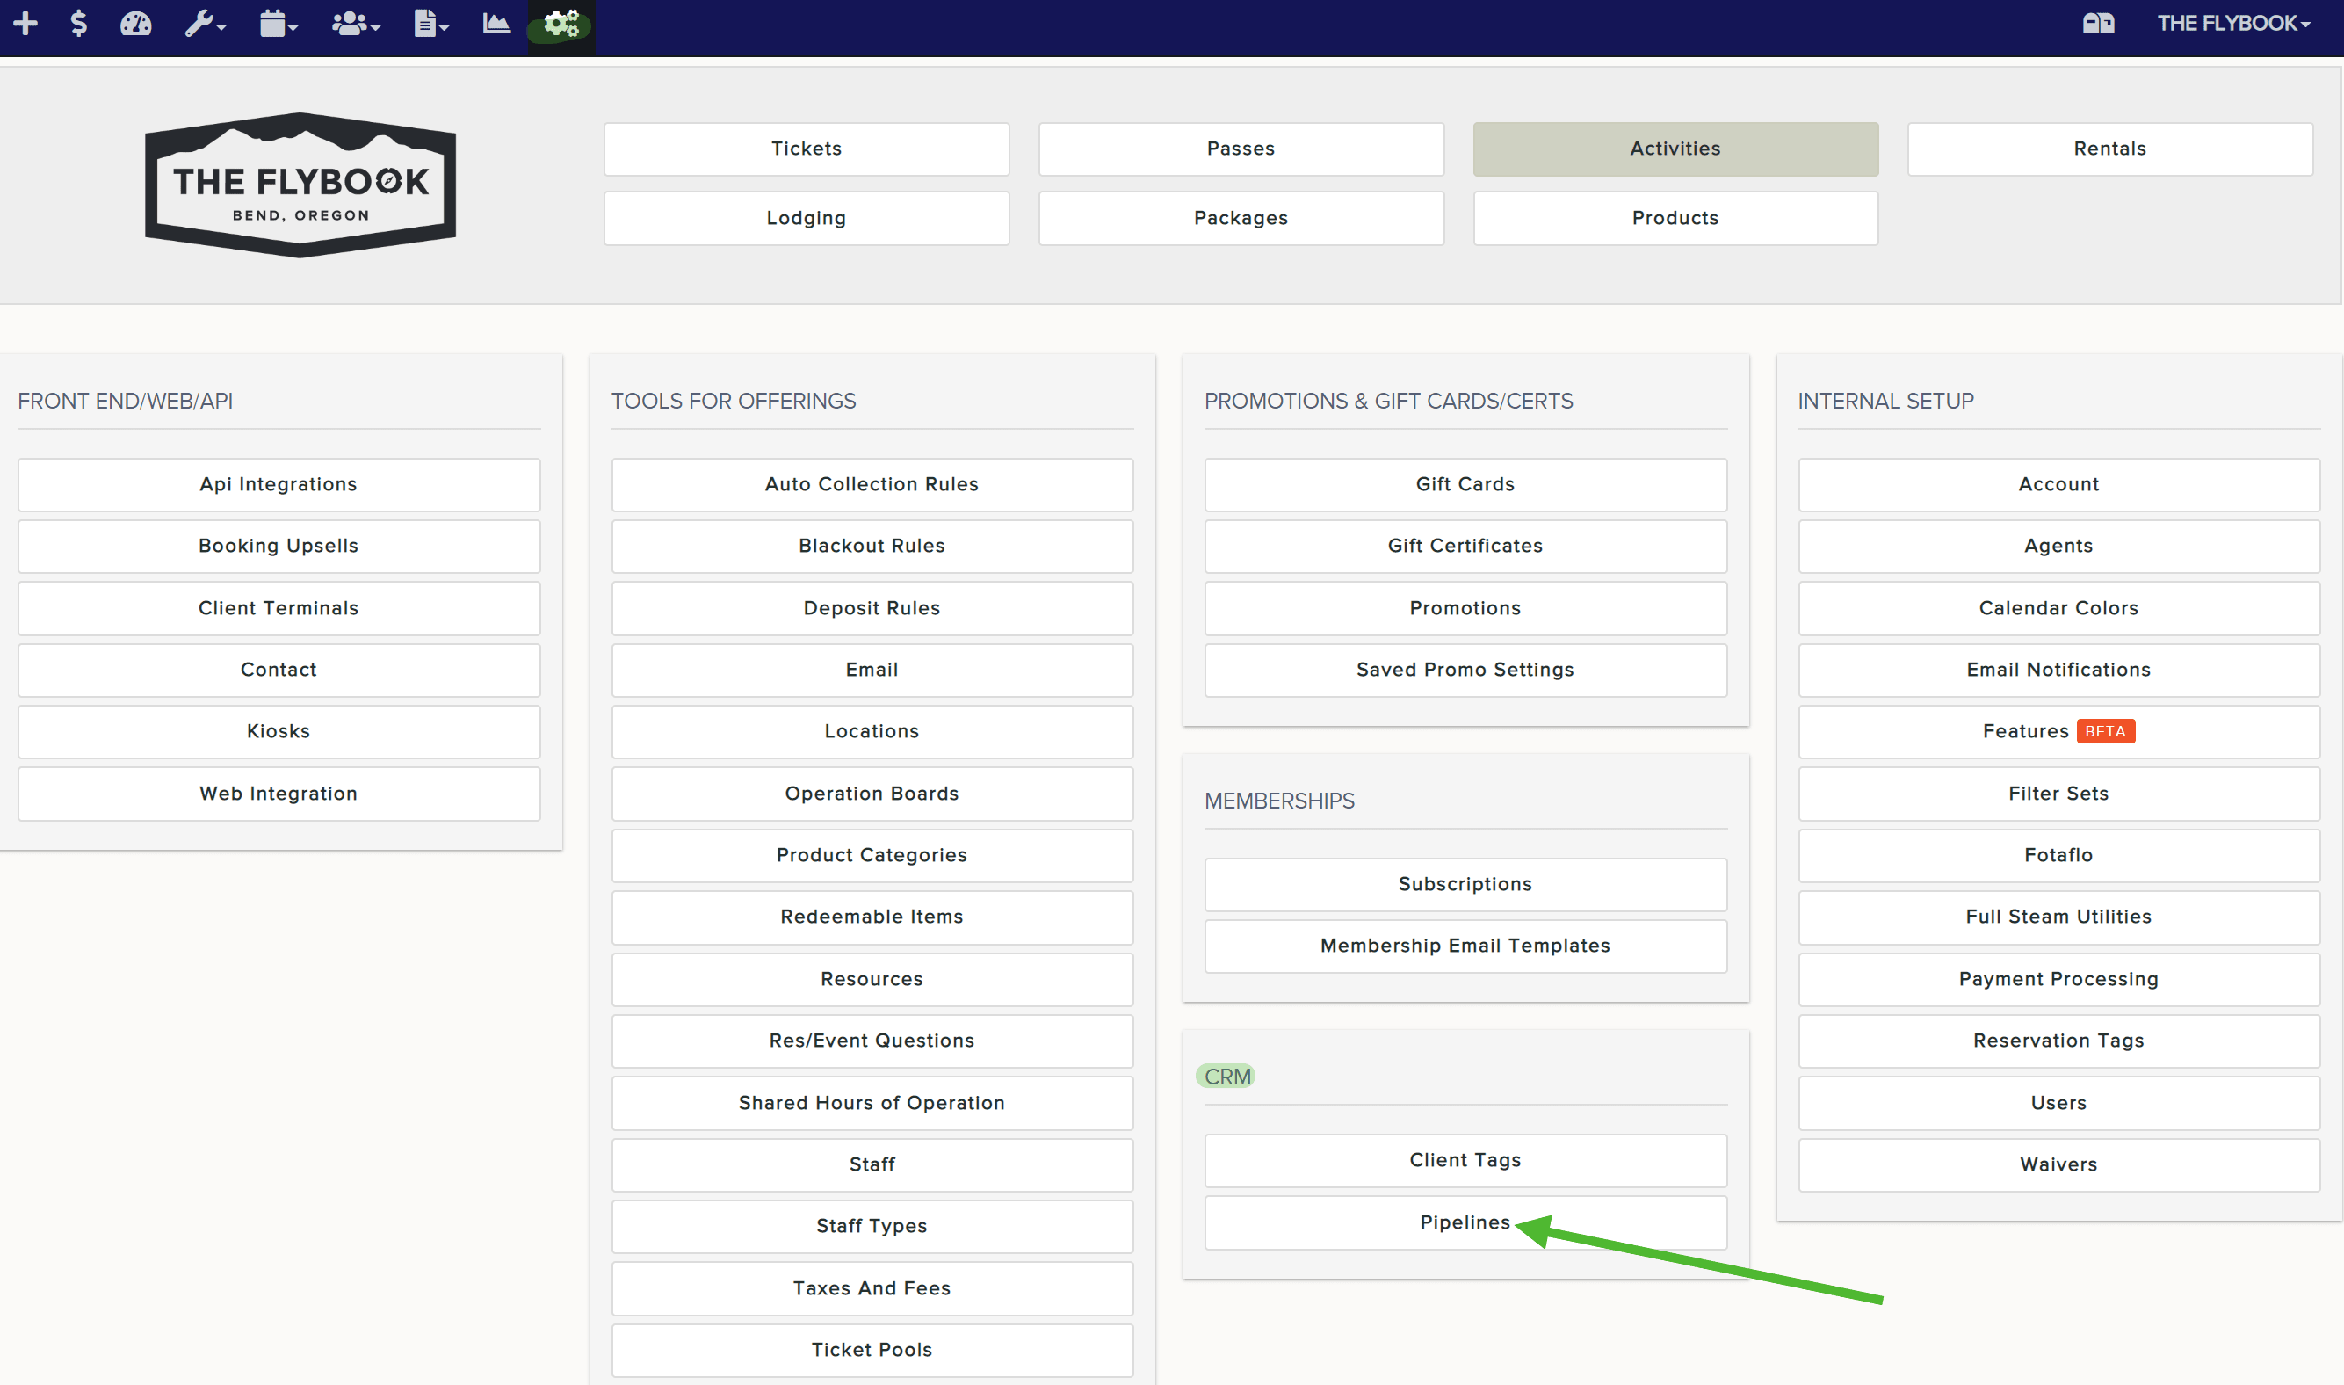Open the Gift Certificates settings
2344x1385 pixels.
pos(1465,546)
